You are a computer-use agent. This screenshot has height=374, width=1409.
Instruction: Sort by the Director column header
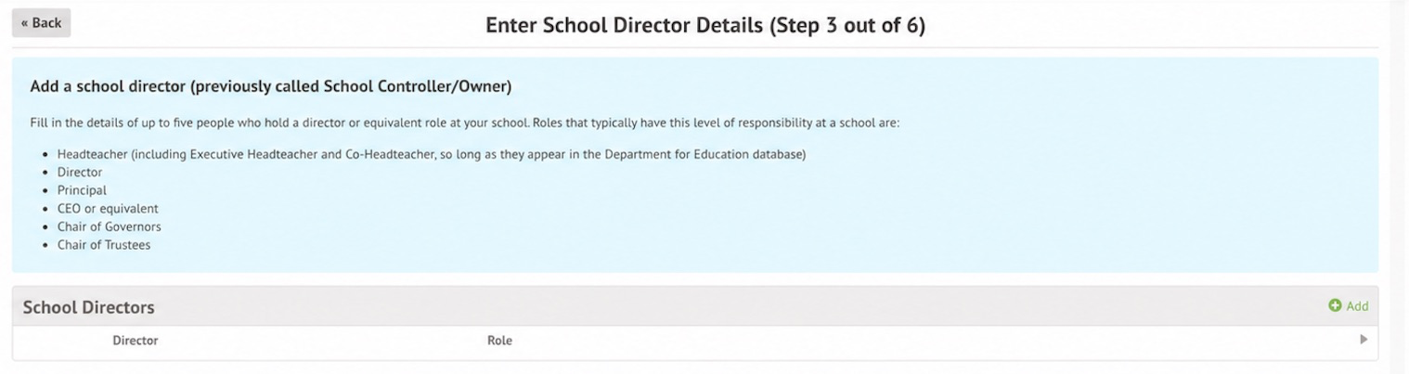(136, 341)
